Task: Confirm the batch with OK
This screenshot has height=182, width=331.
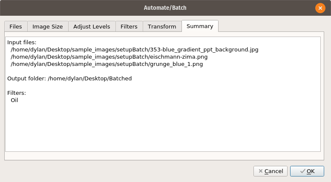Action: (x=307, y=171)
